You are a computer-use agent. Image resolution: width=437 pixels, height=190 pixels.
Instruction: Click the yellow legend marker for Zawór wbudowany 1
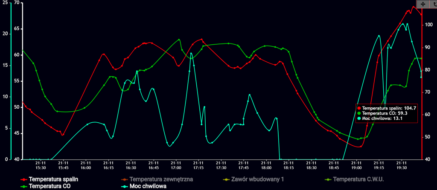226,179
